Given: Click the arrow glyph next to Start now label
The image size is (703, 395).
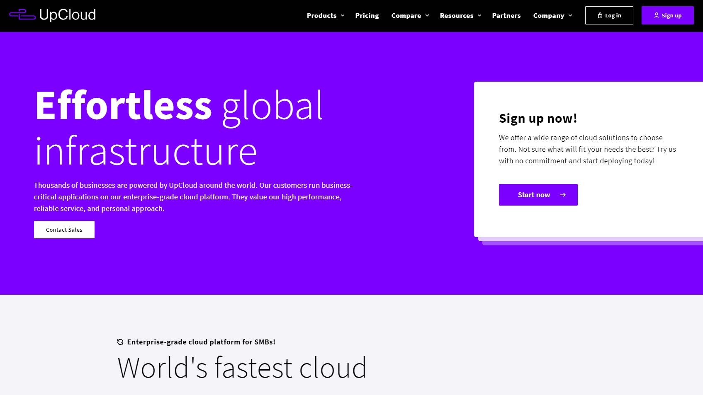Looking at the screenshot, I should click(x=563, y=194).
